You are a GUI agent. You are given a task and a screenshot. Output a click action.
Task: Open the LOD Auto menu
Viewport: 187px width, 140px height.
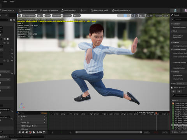pyautogui.click(x=67, y=16)
